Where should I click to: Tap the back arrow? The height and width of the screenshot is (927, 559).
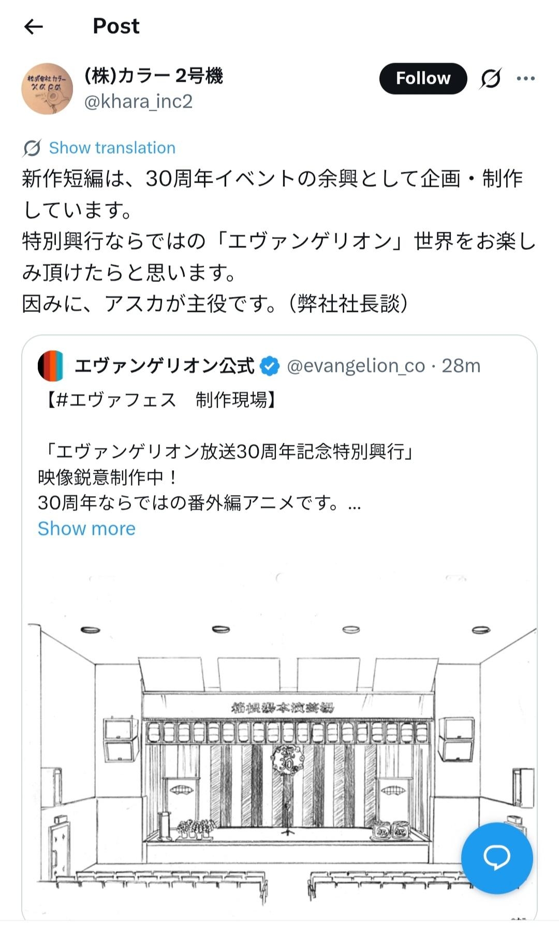click(34, 26)
